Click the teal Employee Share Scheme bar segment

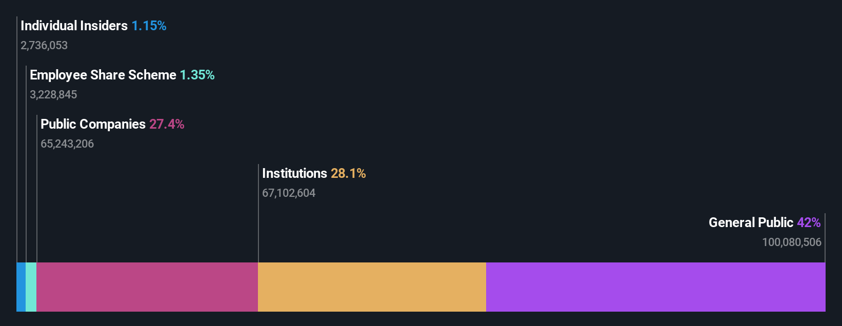click(31, 287)
